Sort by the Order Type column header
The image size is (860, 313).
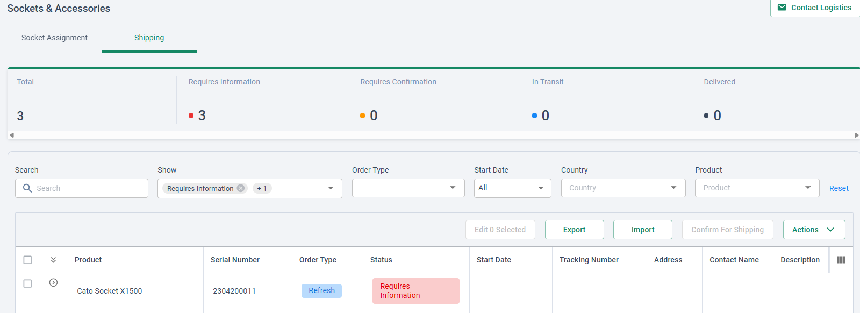(318, 260)
